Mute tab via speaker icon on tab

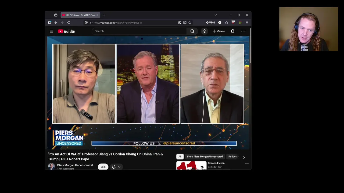[67, 15]
